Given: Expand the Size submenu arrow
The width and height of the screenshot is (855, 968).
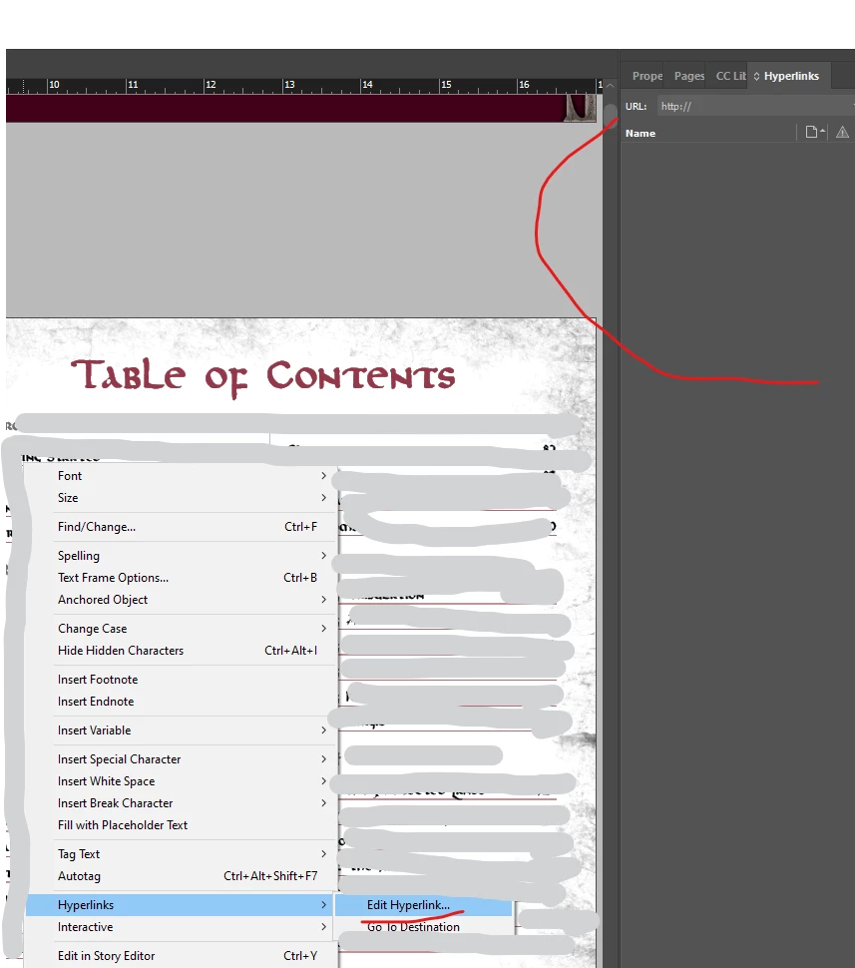Looking at the screenshot, I should tap(323, 498).
